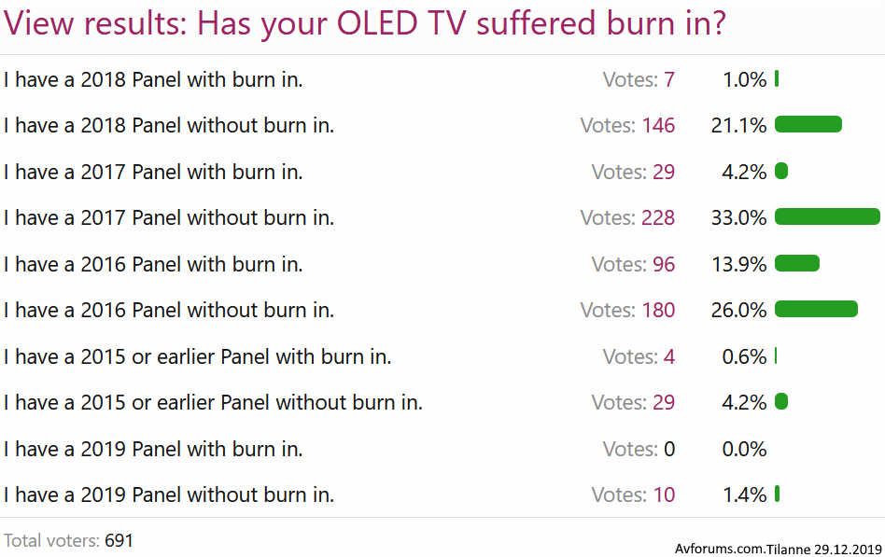Open the 180 votes count link
This screenshot has width=885, height=557.
(657, 311)
